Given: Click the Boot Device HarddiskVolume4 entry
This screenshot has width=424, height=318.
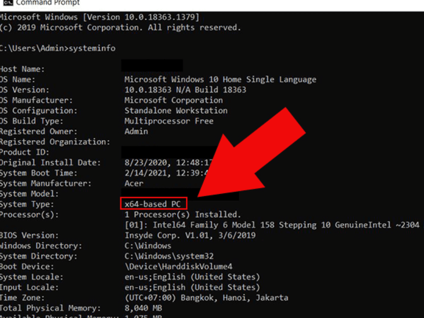Looking at the screenshot, I should point(178,266).
